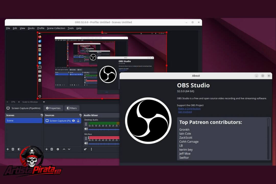Move source down with the down arrow
Image resolution: width=276 pixels, height=184 pixels.
69,149
